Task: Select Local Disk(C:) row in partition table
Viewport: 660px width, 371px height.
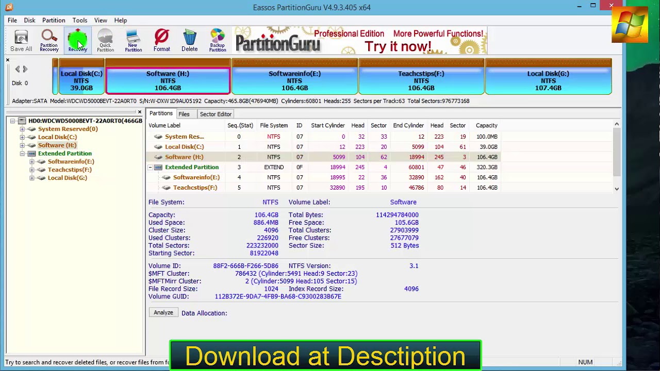Action: coord(323,147)
